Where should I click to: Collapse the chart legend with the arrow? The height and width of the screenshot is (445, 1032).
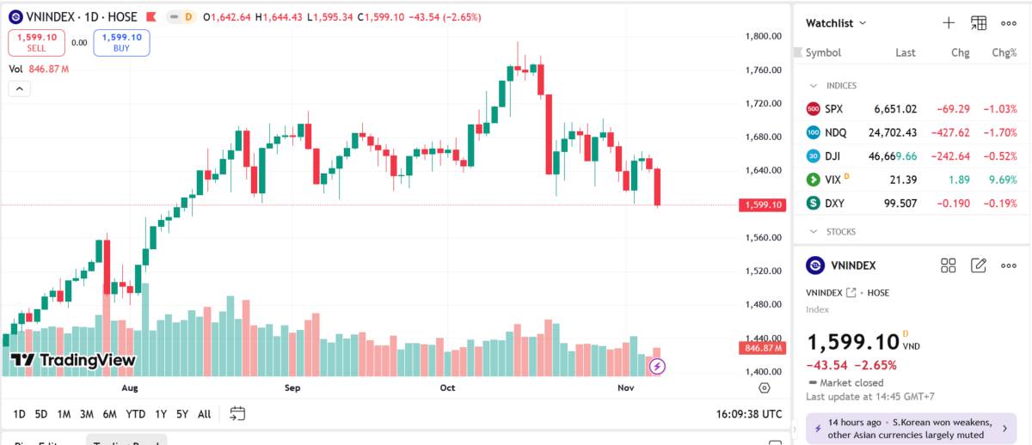(19, 88)
